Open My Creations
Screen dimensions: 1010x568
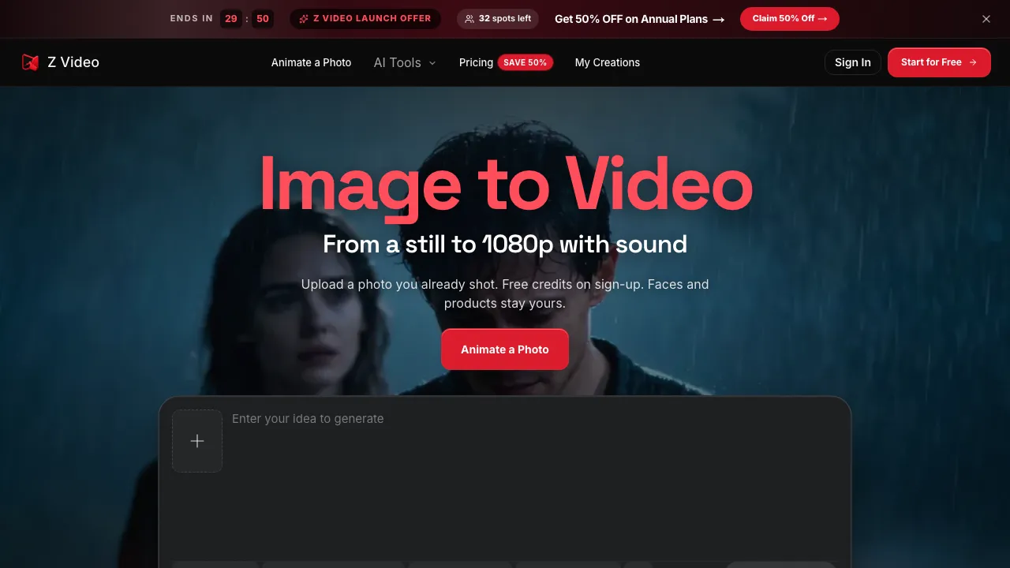click(x=608, y=62)
